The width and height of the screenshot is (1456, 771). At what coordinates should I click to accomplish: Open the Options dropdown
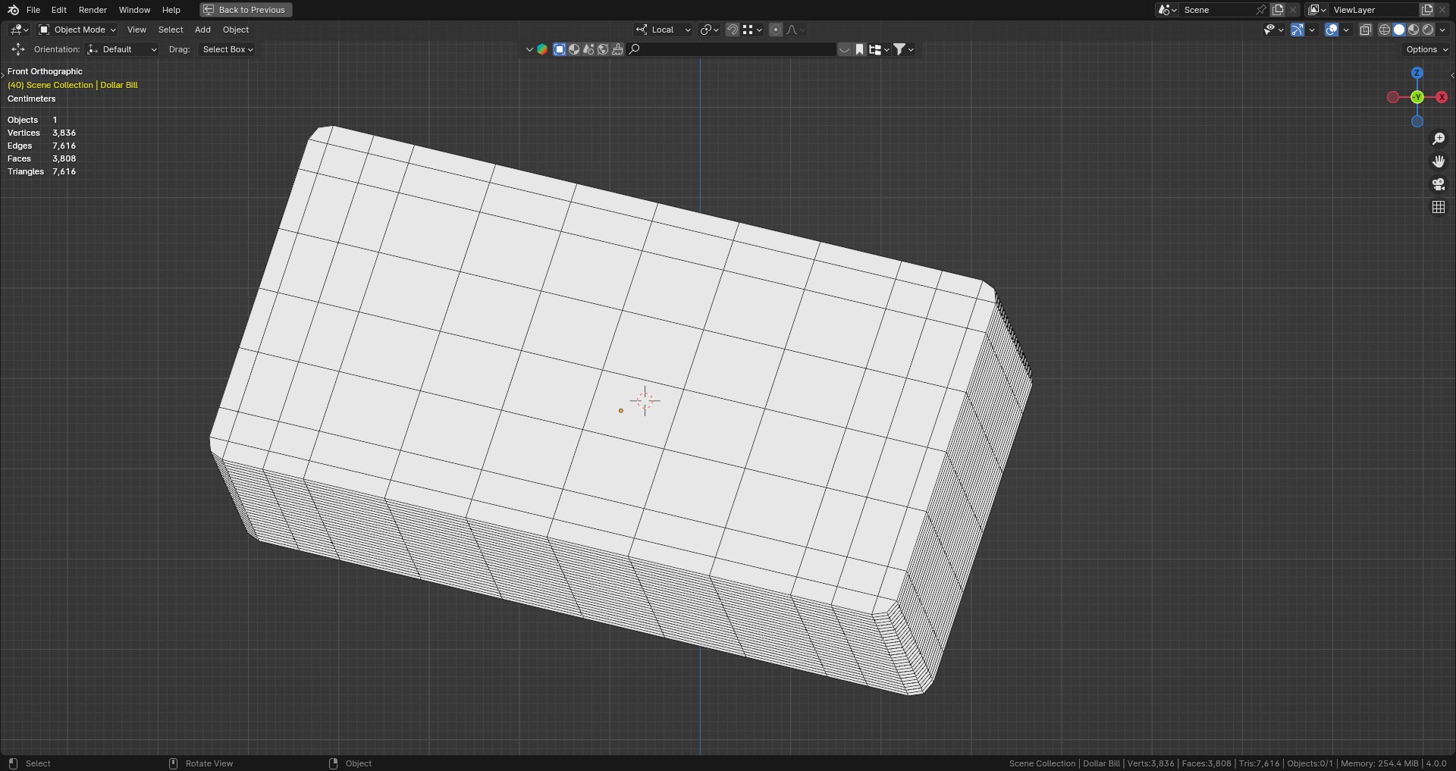click(x=1426, y=49)
